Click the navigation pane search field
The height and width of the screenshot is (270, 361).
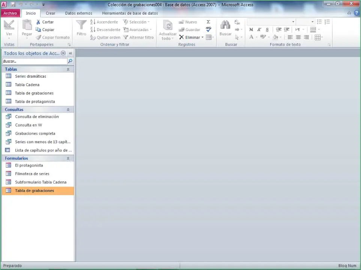pyautogui.click(x=35, y=61)
